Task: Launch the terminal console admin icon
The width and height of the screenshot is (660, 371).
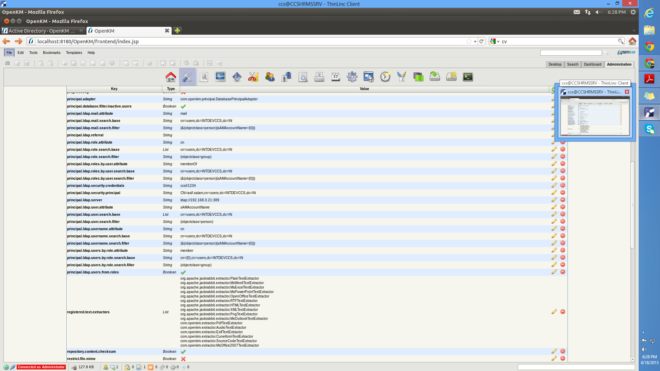Action: coord(468,77)
